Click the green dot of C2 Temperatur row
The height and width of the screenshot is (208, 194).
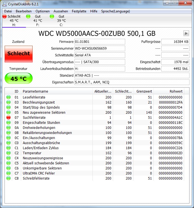pos(8,153)
